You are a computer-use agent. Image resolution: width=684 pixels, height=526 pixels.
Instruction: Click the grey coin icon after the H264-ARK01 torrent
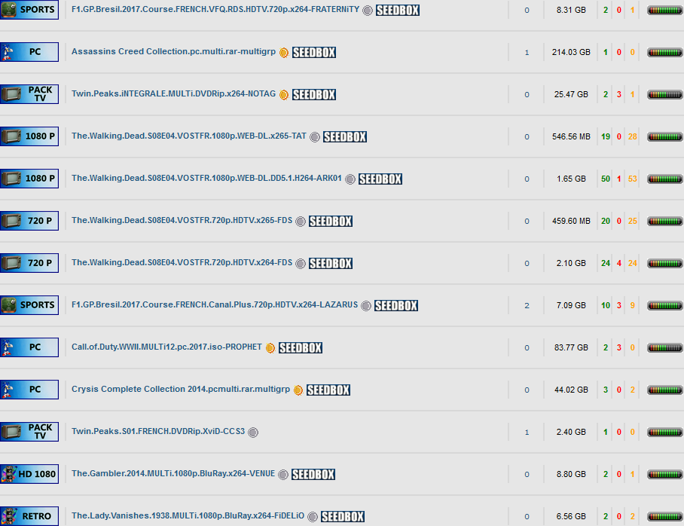[350, 179]
